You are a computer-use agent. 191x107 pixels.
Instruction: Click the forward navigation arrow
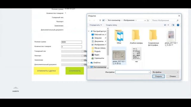(x=94, y=21)
